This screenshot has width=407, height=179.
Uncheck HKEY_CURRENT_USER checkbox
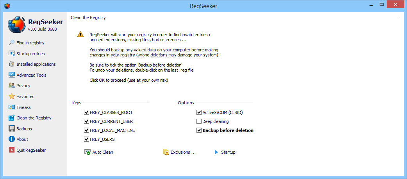pos(86,121)
